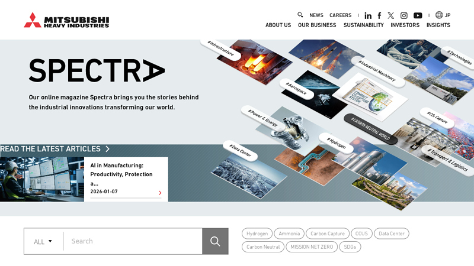Click the #Hydrogen hashtag label
The width and height of the screenshot is (474, 266).
336,142
